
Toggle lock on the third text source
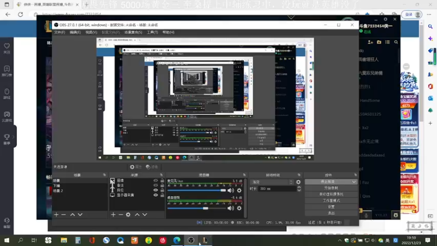coord(162,190)
